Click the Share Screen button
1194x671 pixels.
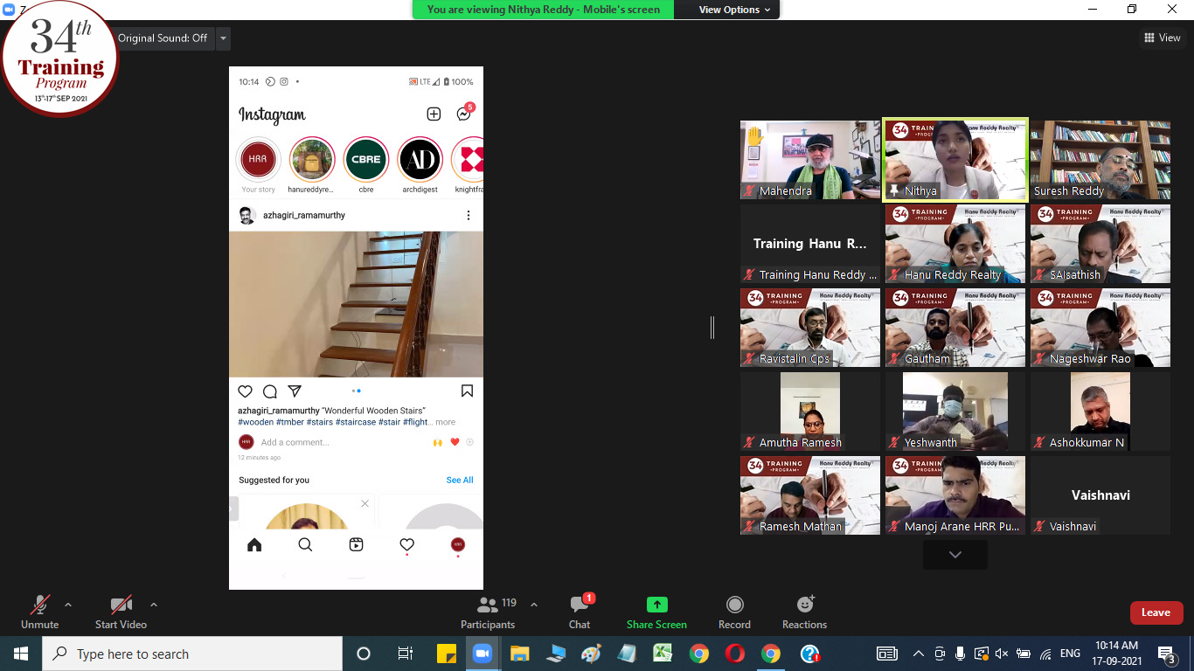656,612
